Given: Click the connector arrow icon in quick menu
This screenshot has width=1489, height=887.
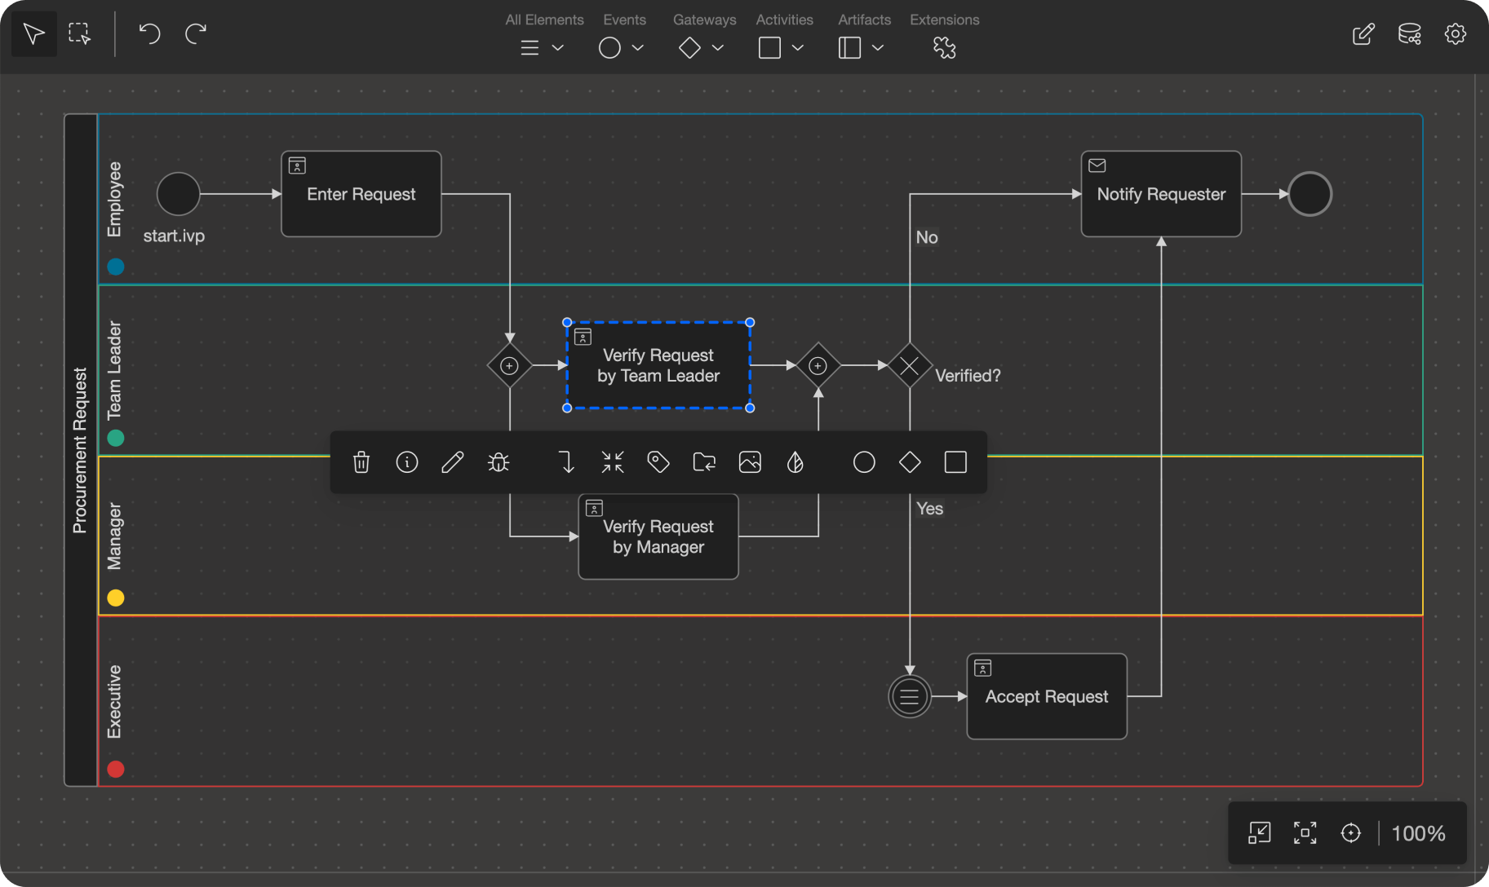Looking at the screenshot, I should click(567, 462).
